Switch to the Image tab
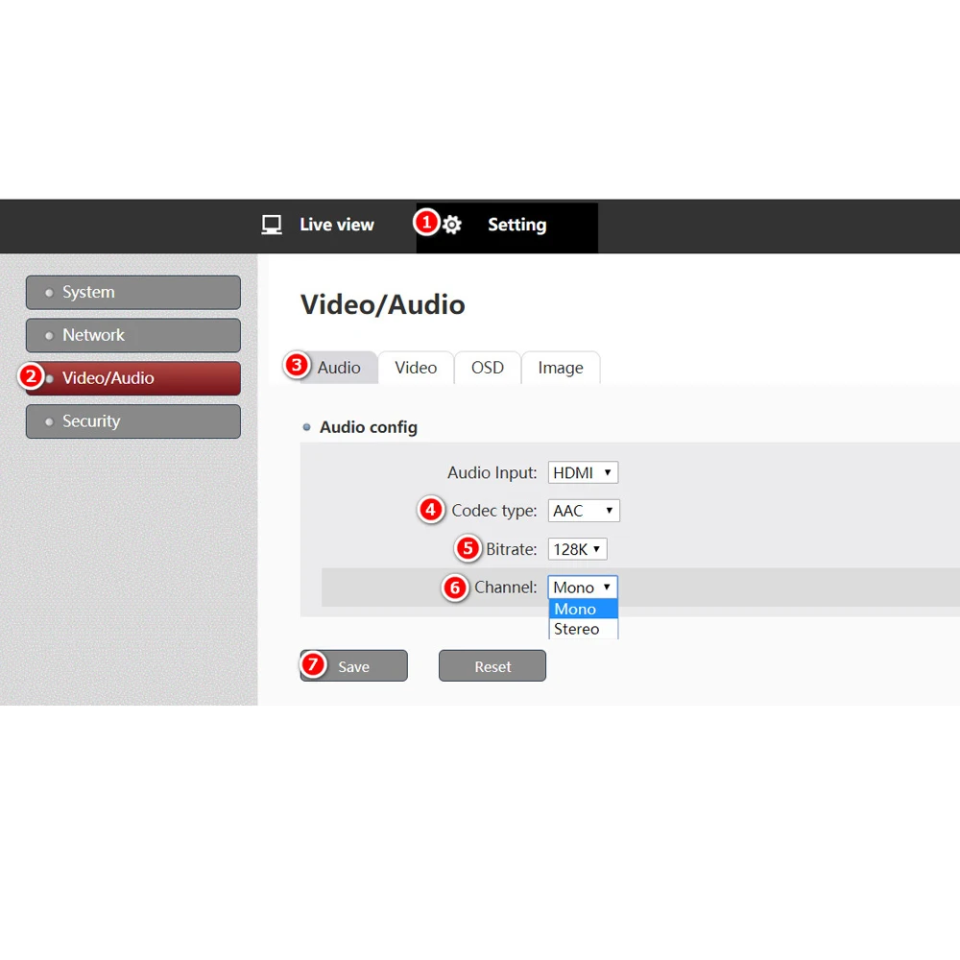 [561, 368]
